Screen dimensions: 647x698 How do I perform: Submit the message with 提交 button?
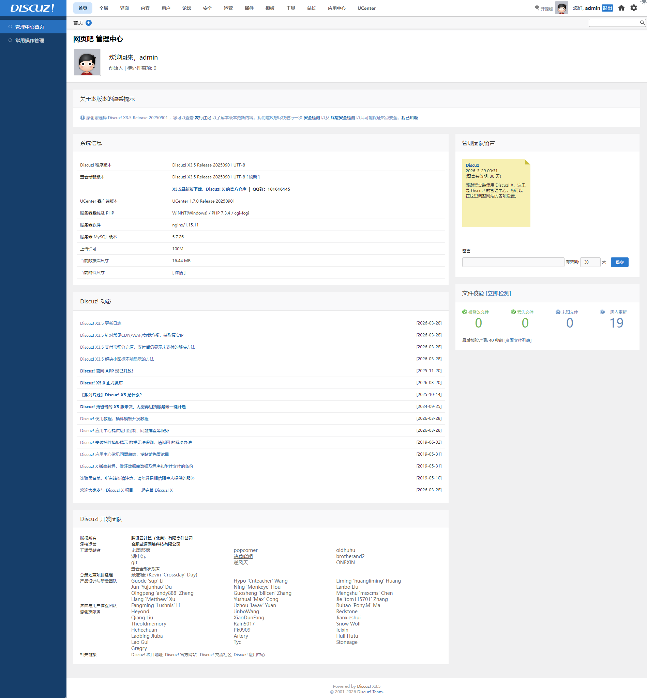pyautogui.click(x=619, y=262)
